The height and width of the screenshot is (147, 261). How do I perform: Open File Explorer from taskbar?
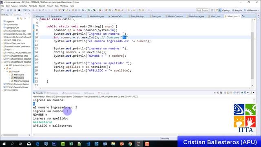click(x=113, y=144)
